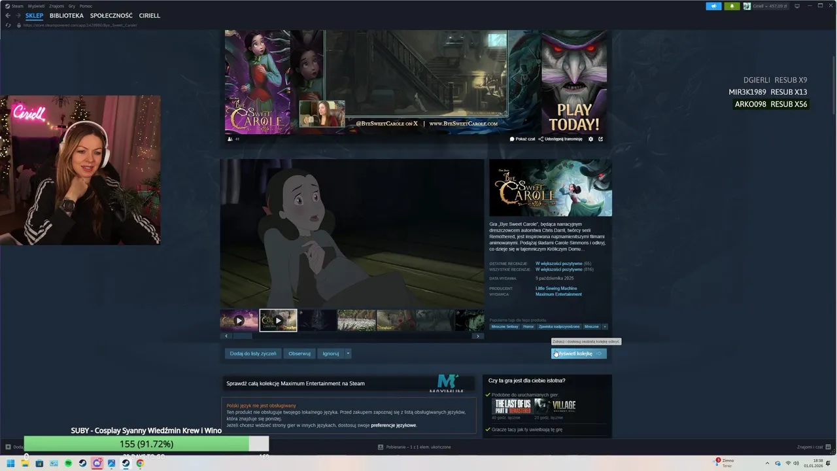
Task: Open the Resident Evil Village thumbnail
Action: [x=555, y=406]
